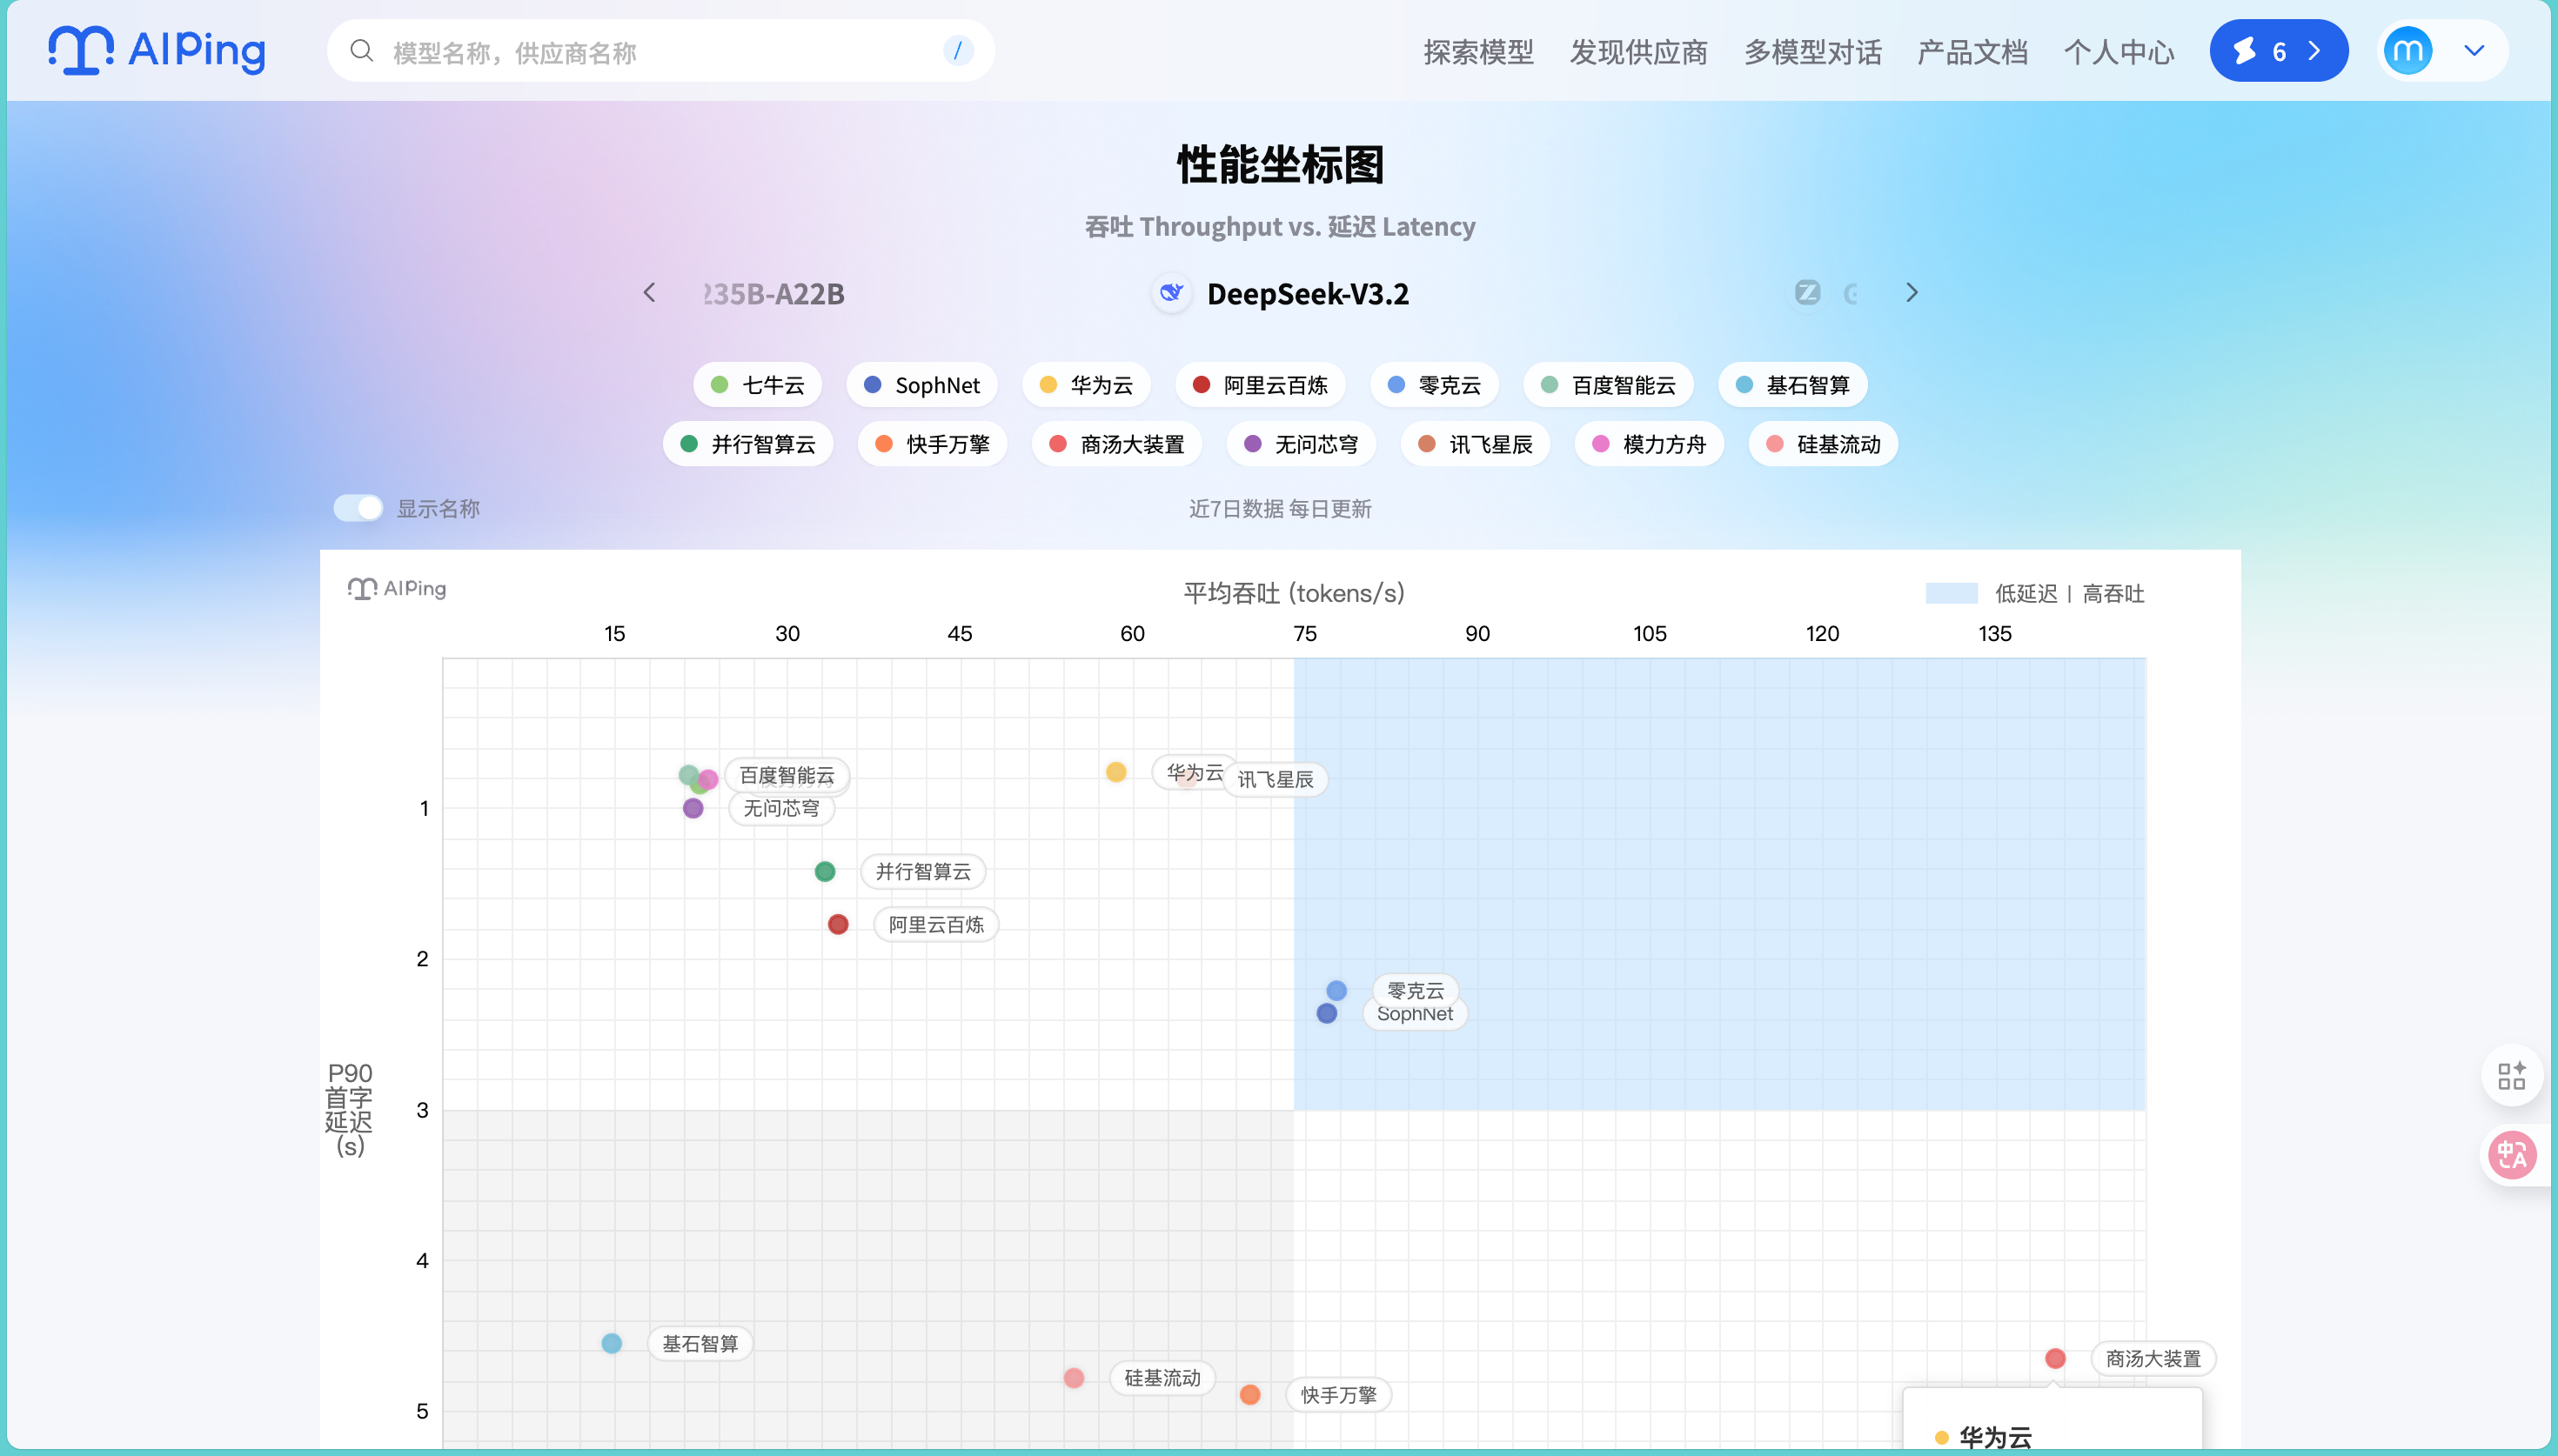2558x1456 pixels.
Task: Click the pink translate floating icon
Action: (2511, 1155)
